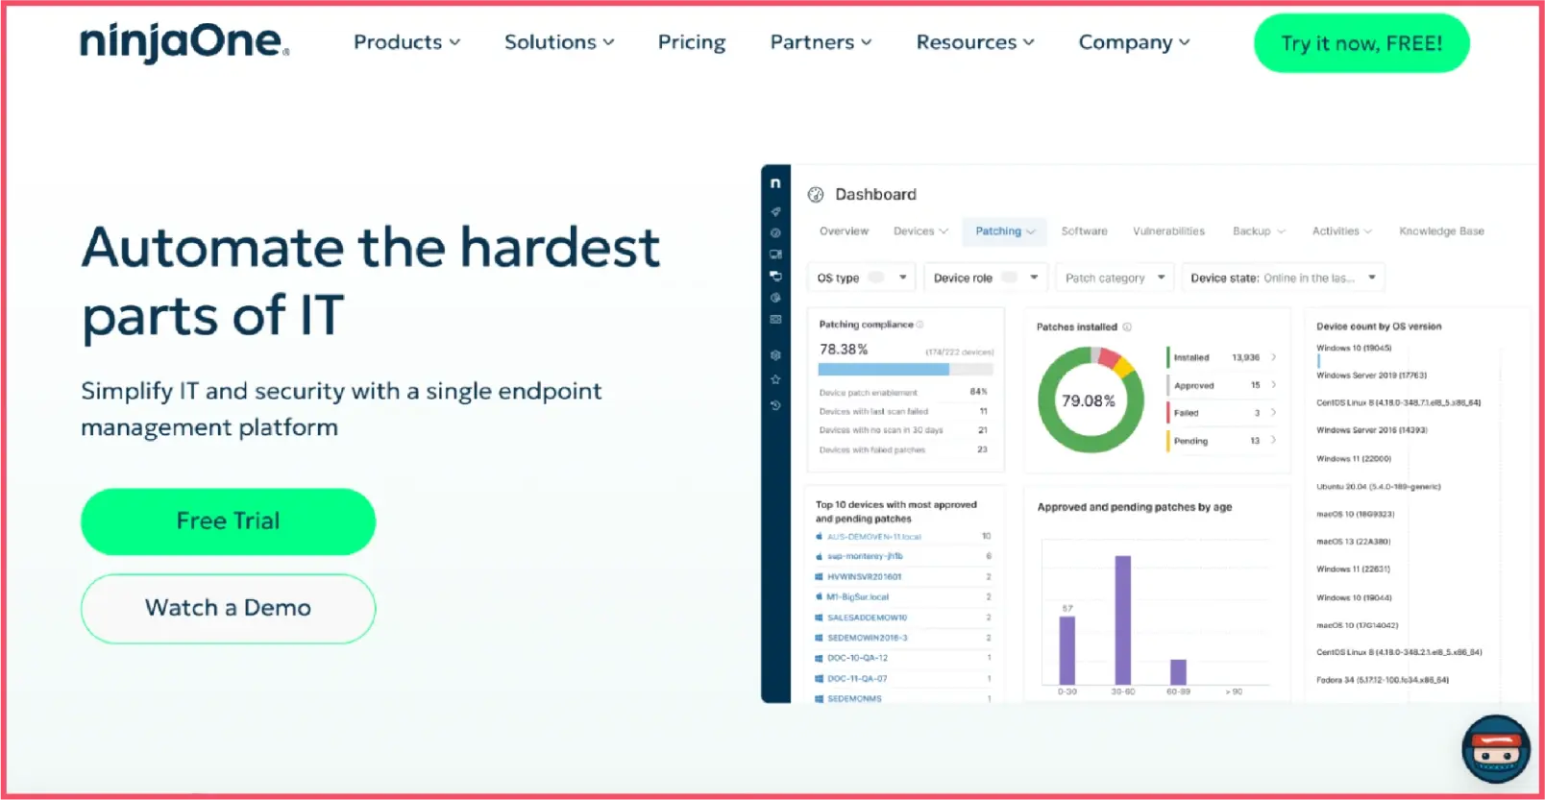The width and height of the screenshot is (1545, 800).
Task: Switch to the Vulnerabilities dashboard tab
Action: (x=1168, y=231)
